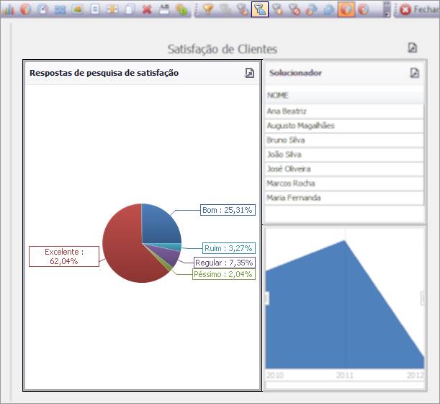Click the AB caption edit icon
Viewport: 440px width, 404px height.
coord(164,9)
